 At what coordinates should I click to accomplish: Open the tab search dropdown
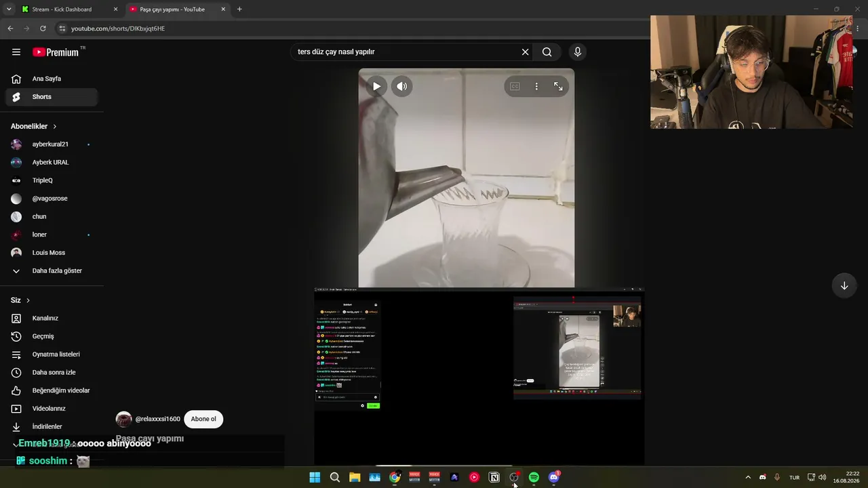[x=9, y=9]
